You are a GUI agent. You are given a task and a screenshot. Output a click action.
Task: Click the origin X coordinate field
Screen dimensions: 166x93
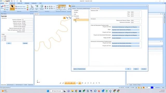click(x=18, y=36)
